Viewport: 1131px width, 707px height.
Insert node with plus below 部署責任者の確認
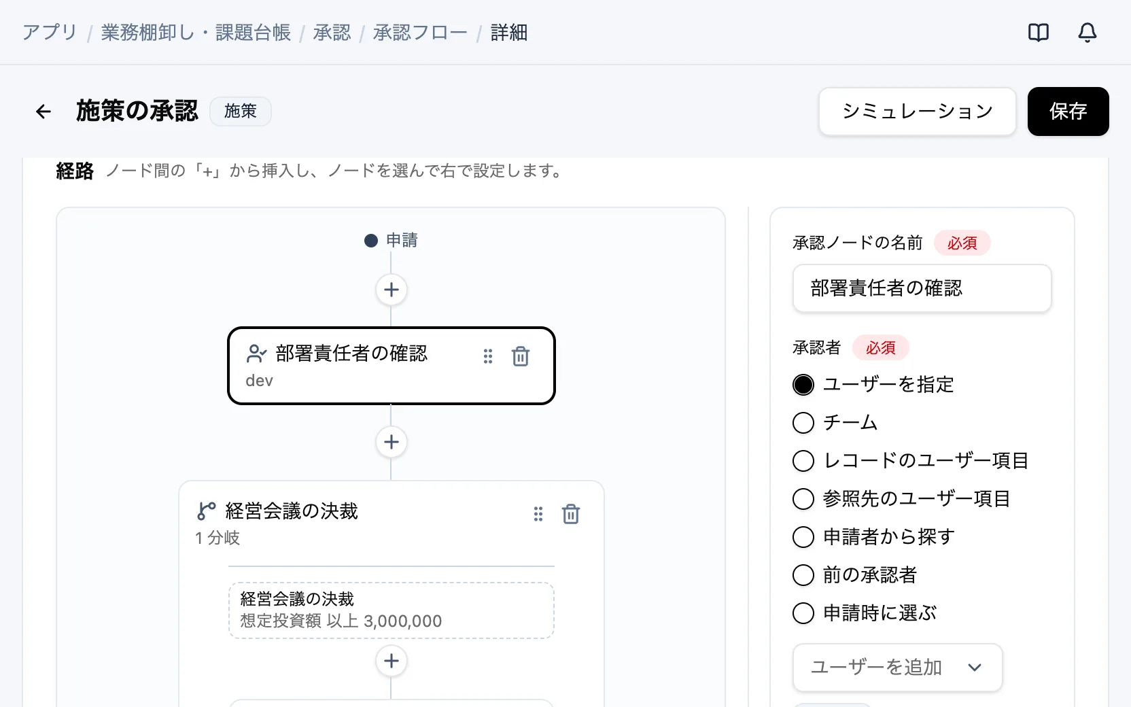click(391, 442)
